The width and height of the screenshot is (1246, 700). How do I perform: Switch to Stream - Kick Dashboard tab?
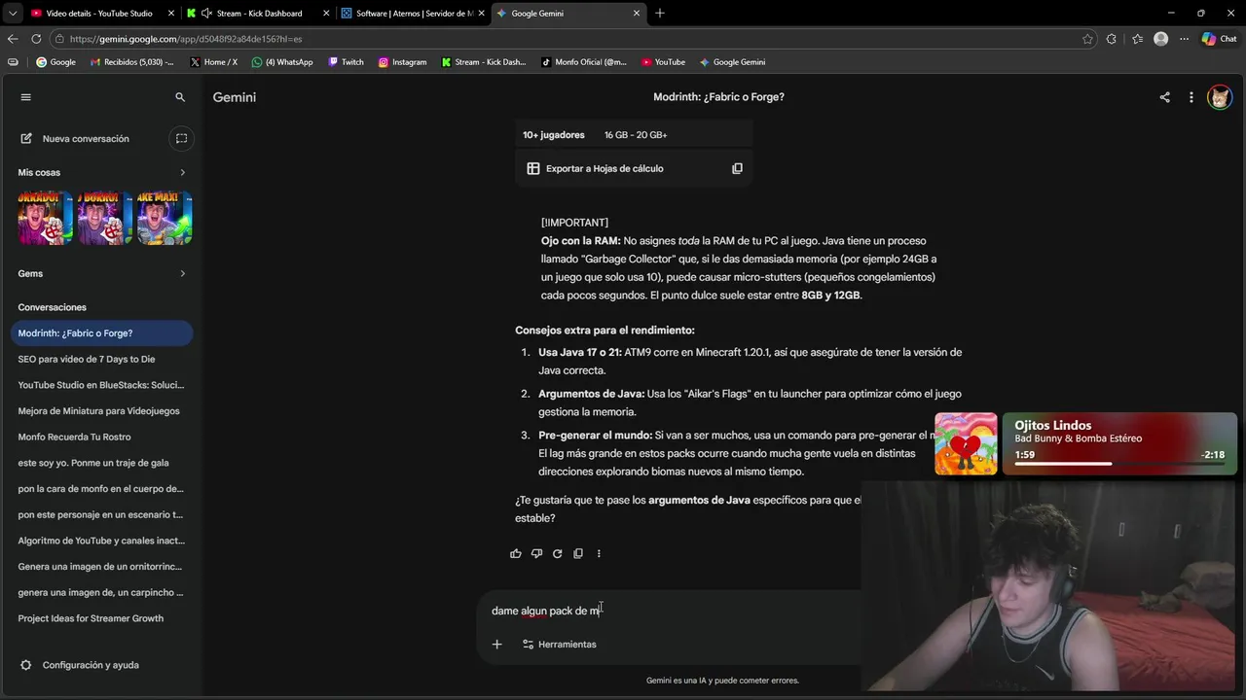[259, 14]
